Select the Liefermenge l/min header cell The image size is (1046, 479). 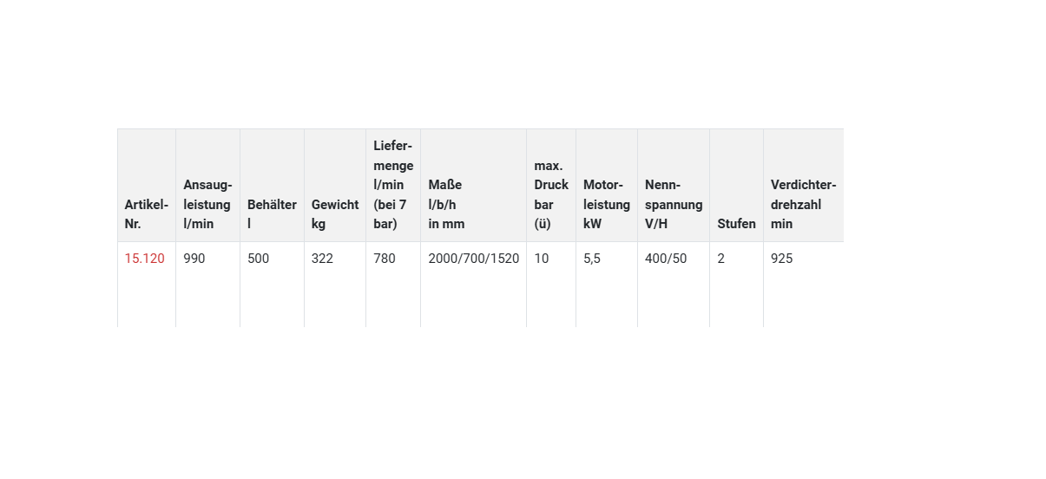(393, 185)
